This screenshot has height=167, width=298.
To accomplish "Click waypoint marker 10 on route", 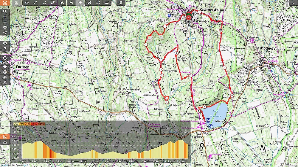I will click(232, 96).
